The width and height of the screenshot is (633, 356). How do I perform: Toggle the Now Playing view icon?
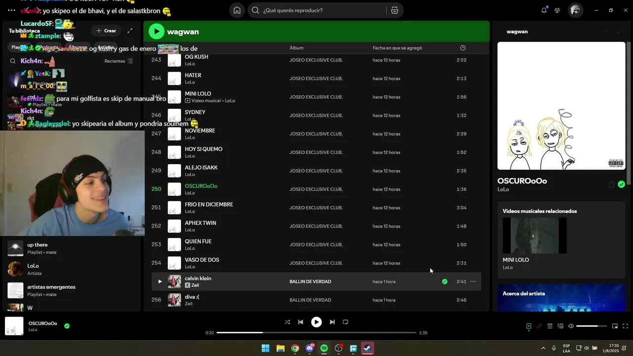(x=529, y=326)
